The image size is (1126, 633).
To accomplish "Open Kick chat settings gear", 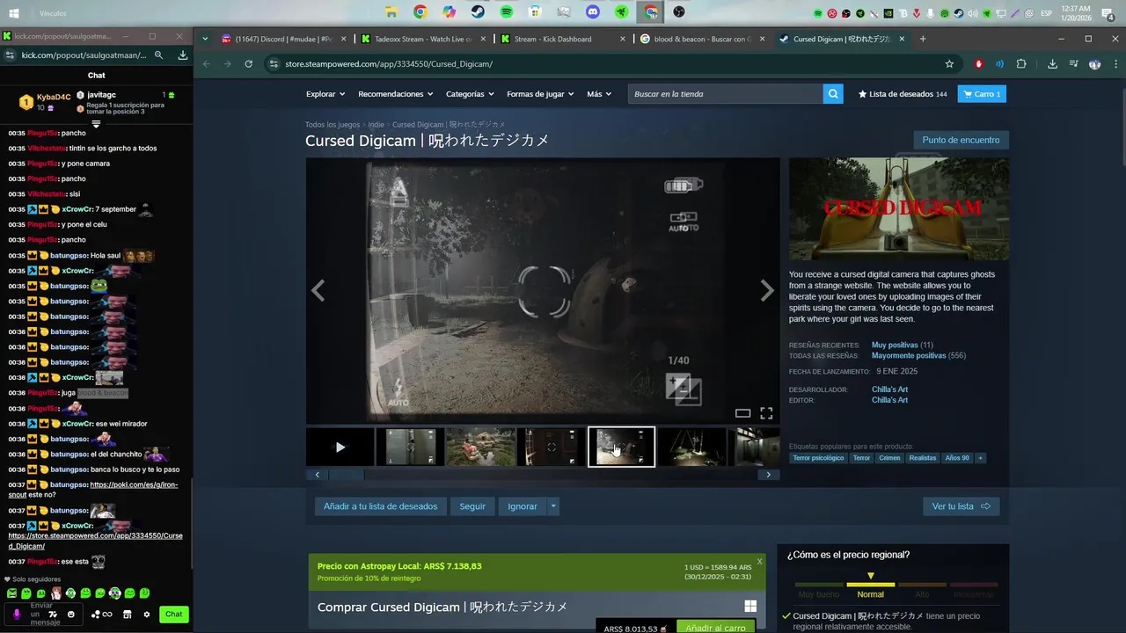I will click(147, 615).
